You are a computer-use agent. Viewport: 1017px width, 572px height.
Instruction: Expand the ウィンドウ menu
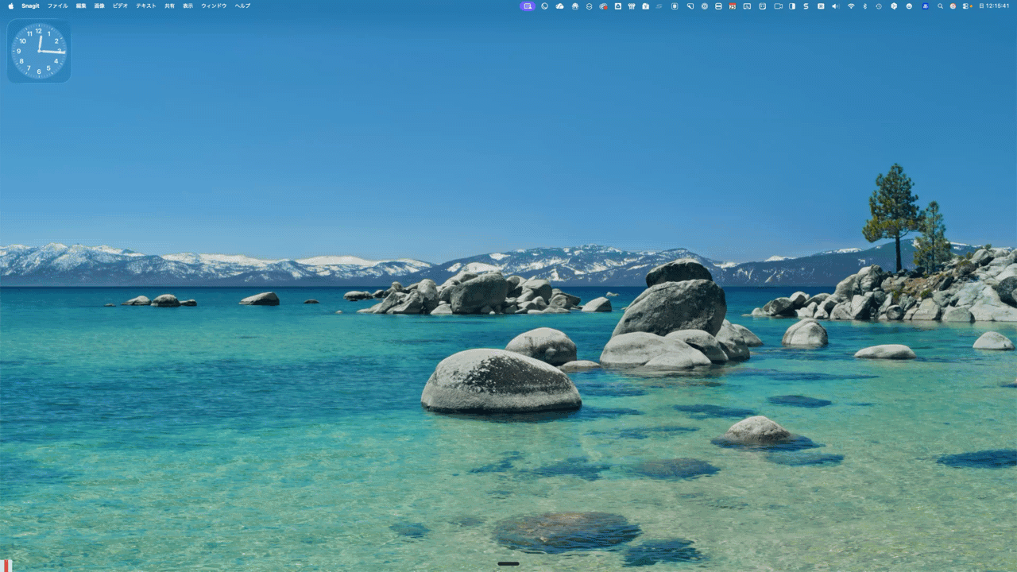click(214, 6)
